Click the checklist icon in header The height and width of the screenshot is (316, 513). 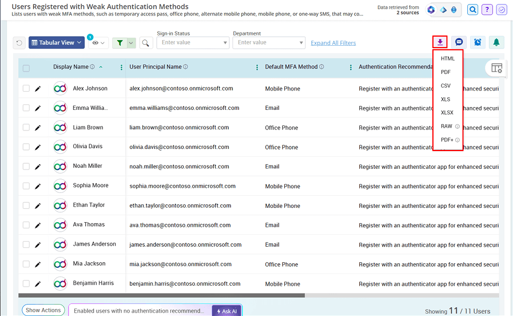tap(501, 10)
